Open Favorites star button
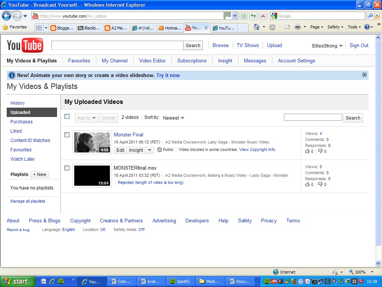The image size is (382, 287). tap(15, 27)
